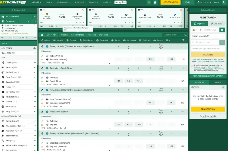Go to next Top Games slide
Image resolution: width=228 pixels, height=151 pixels.
point(35,21)
